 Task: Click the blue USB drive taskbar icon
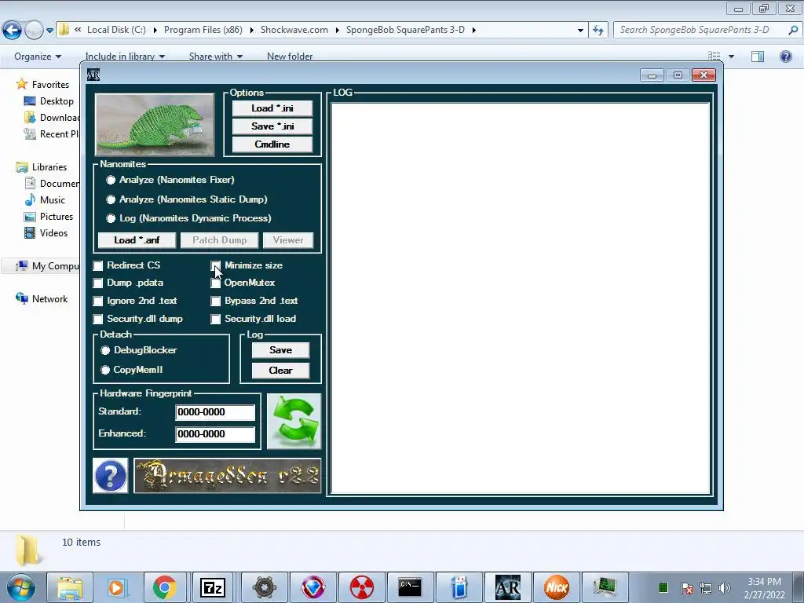pos(459,587)
